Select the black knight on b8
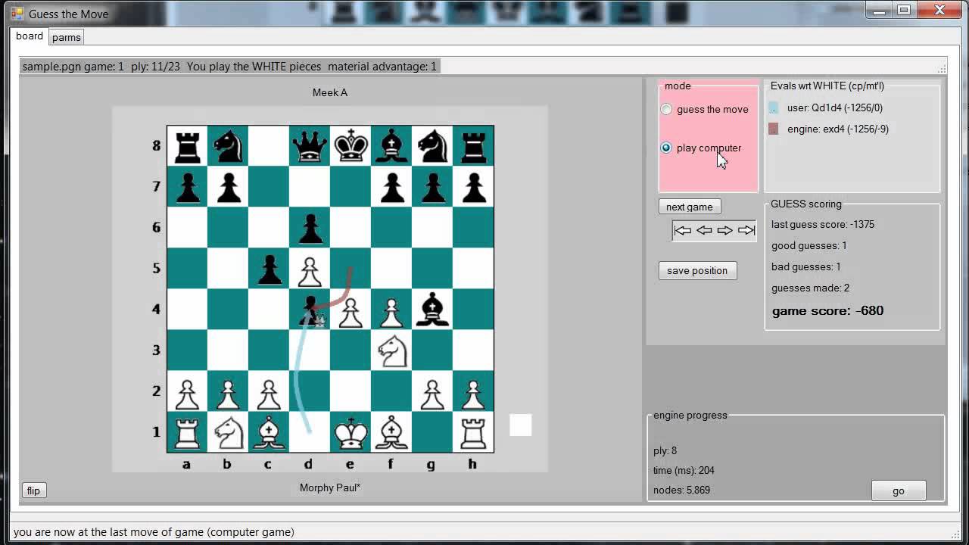This screenshot has height=545, width=969. pos(228,145)
